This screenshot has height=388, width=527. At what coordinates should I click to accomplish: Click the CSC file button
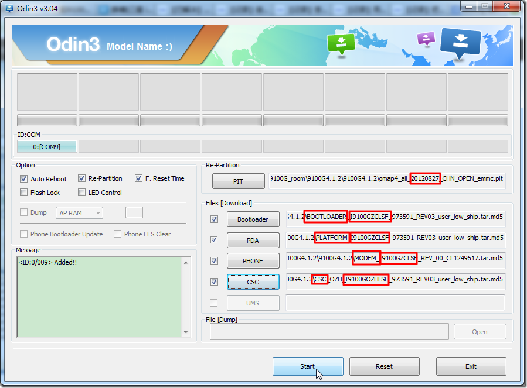click(x=253, y=282)
